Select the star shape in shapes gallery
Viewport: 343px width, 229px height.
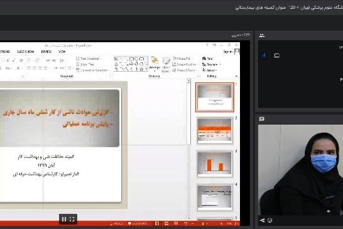coord(141,69)
